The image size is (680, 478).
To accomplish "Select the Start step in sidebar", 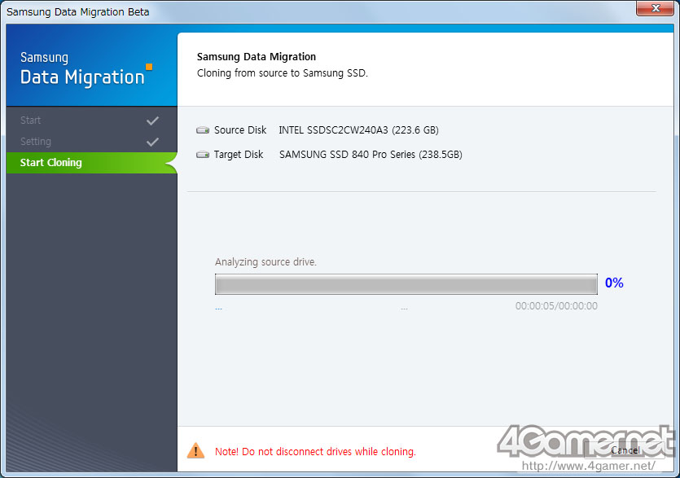I will pos(91,121).
